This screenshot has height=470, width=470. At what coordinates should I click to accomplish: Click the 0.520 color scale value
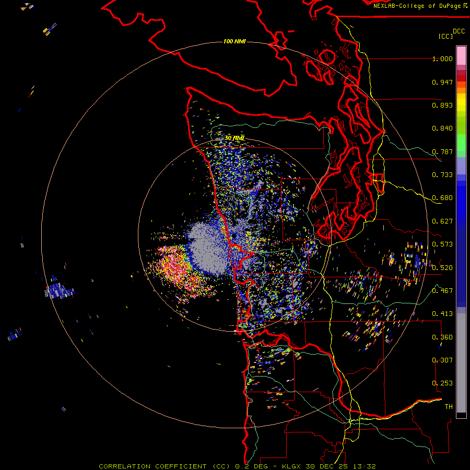442,268
